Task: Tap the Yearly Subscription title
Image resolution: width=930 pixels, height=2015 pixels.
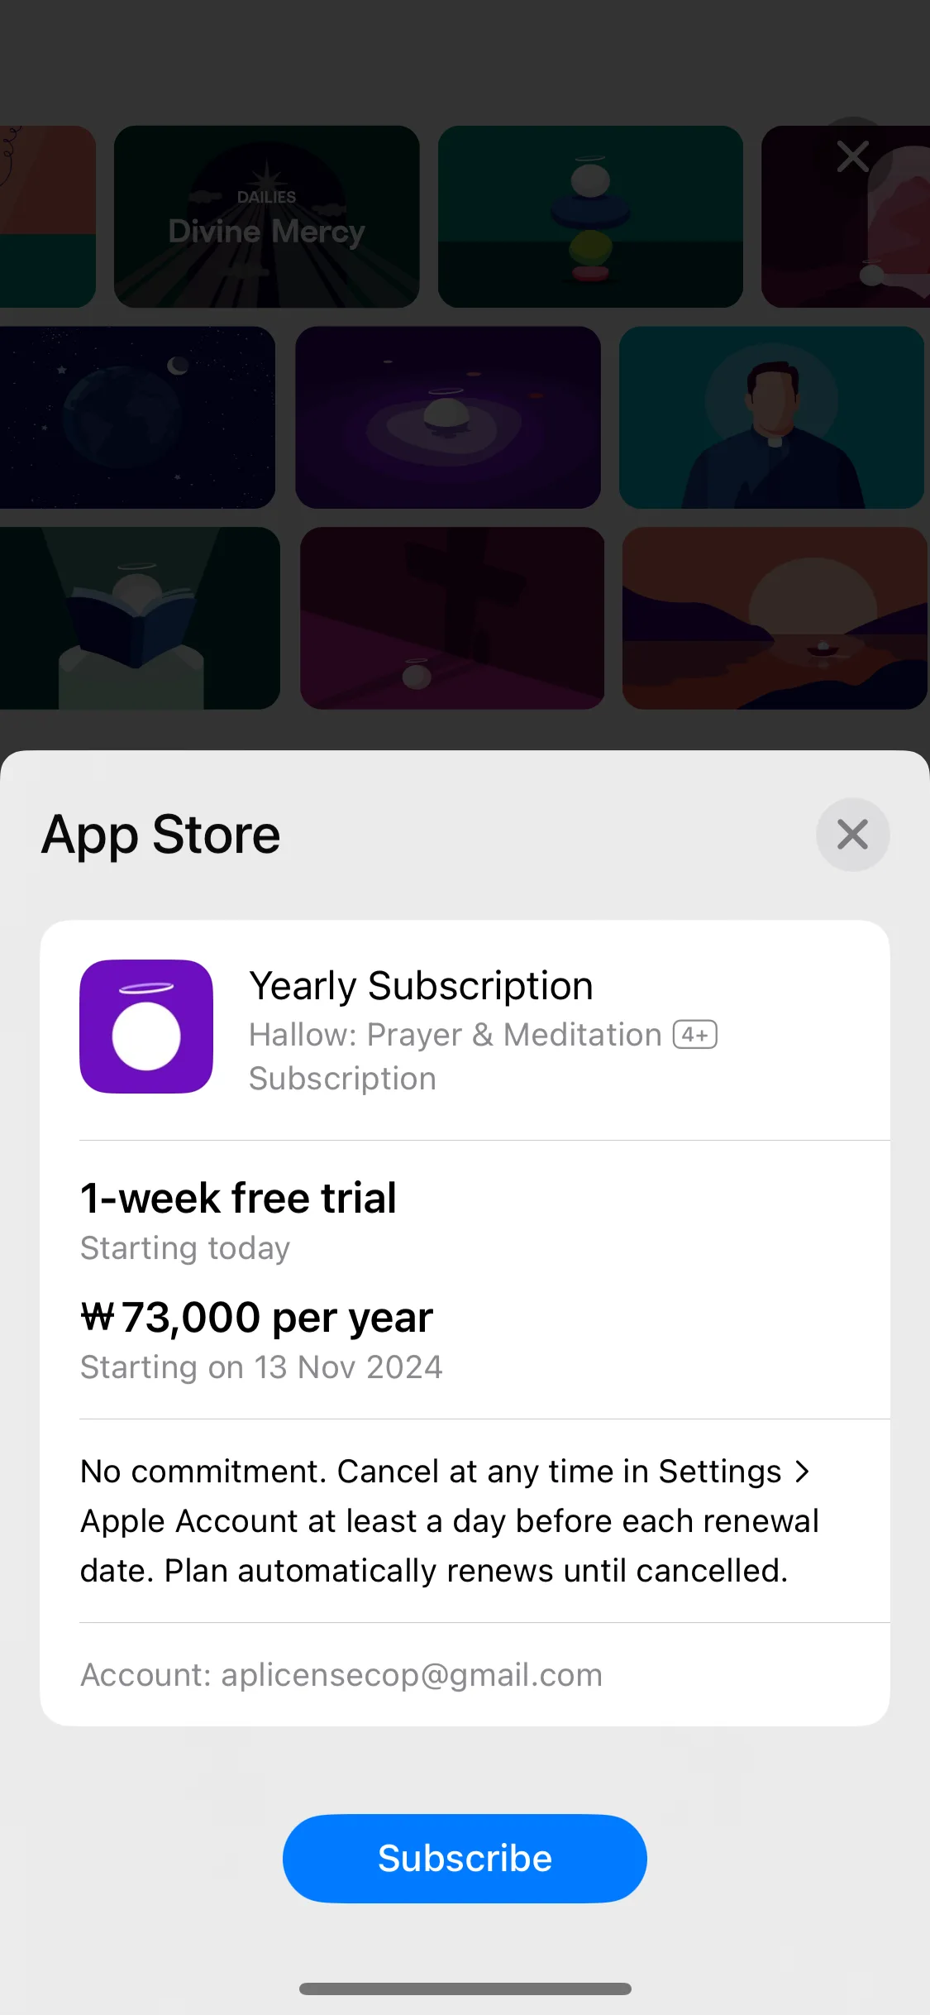Action: [x=422, y=985]
